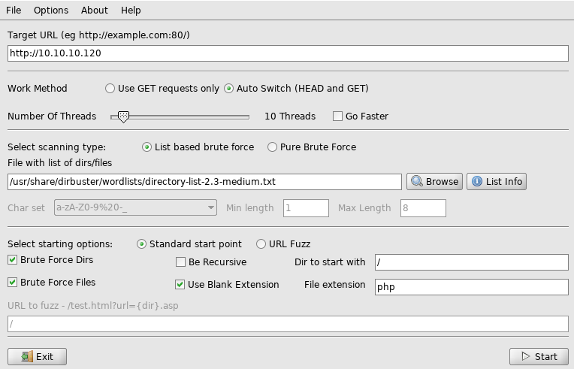Open the Help menu
Viewport: 574px width, 369px height.
(131, 11)
